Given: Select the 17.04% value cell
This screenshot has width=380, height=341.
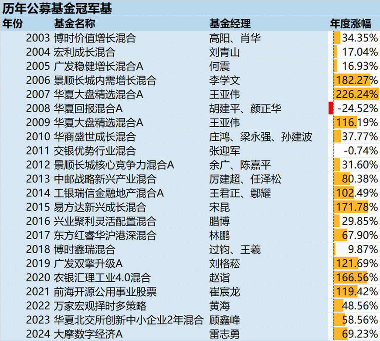Looking at the screenshot, I should (360, 52).
